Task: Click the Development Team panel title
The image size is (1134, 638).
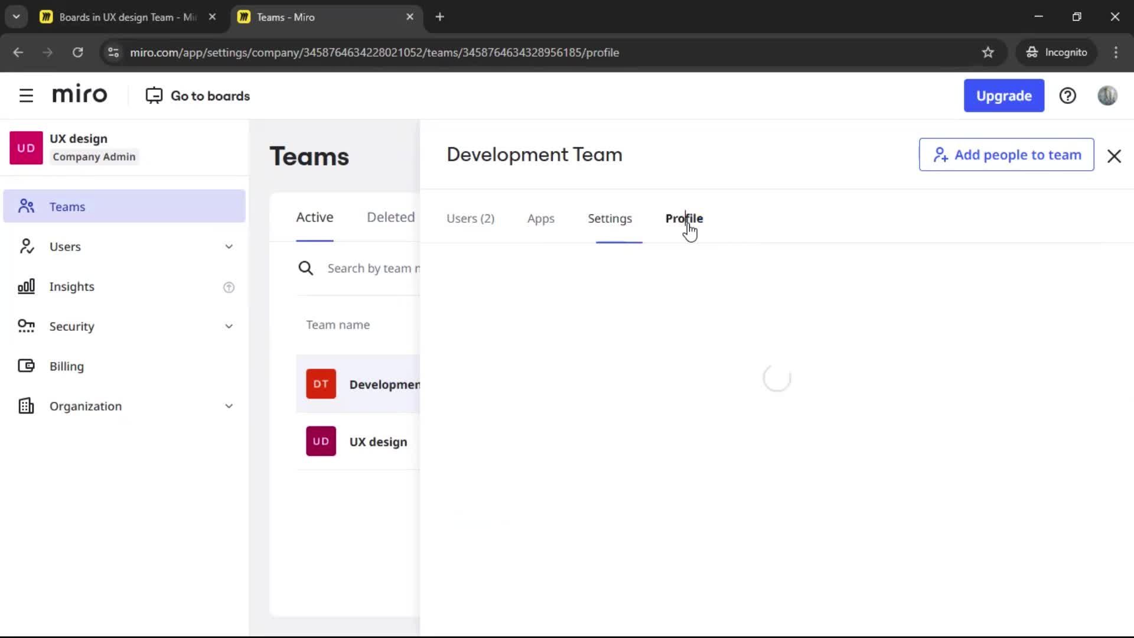Action: (x=534, y=155)
